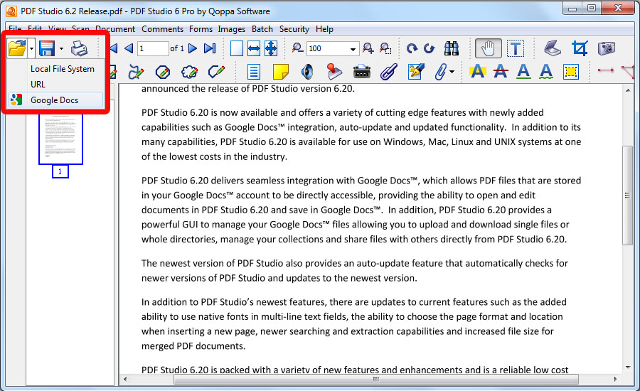Screen dimensions: 640x391
Task: Go to the next page arrow
Action: point(193,48)
